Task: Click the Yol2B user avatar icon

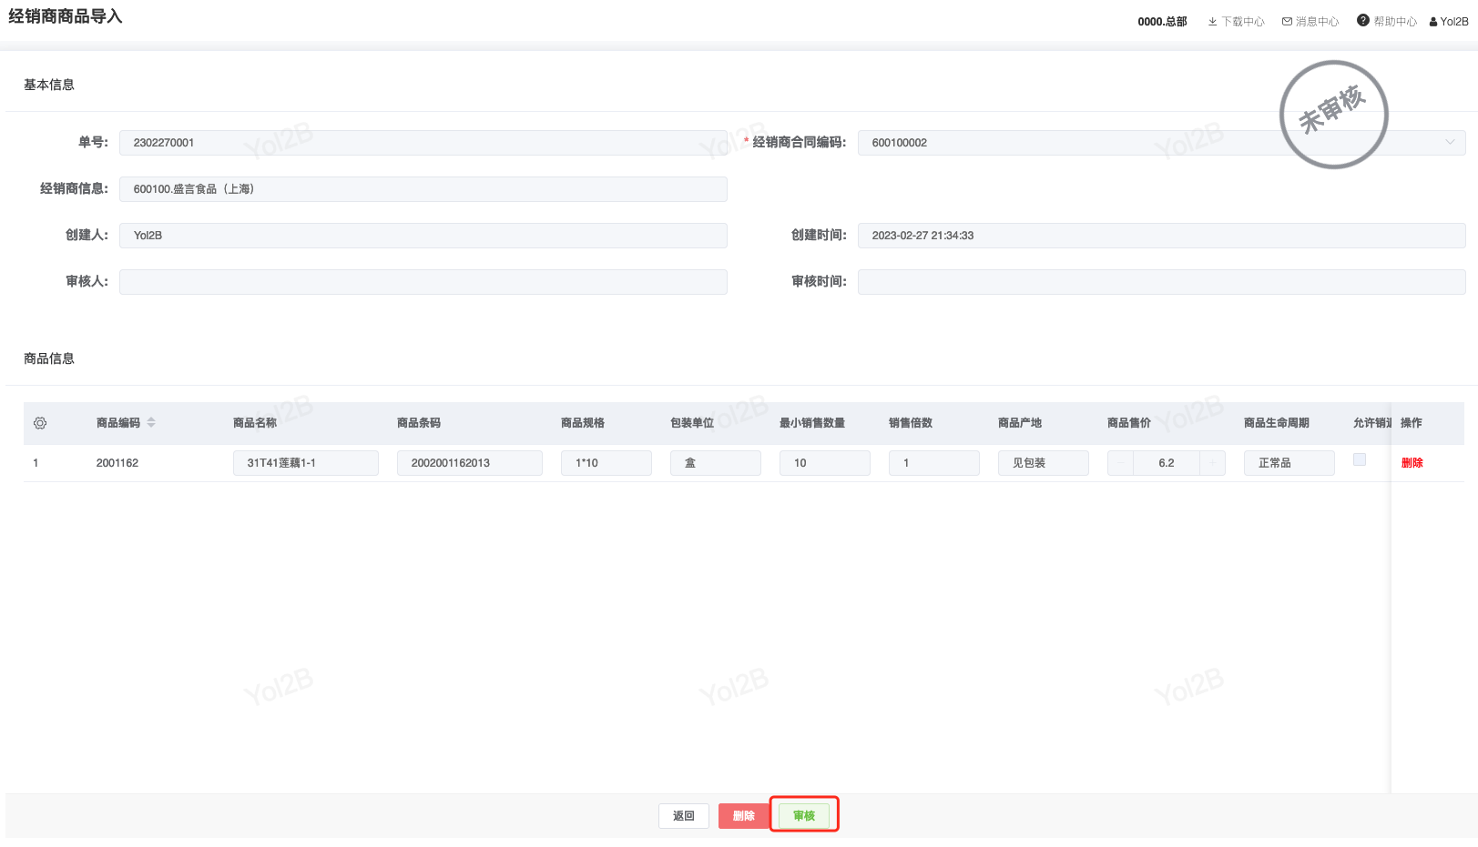Action: (1433, 22)
